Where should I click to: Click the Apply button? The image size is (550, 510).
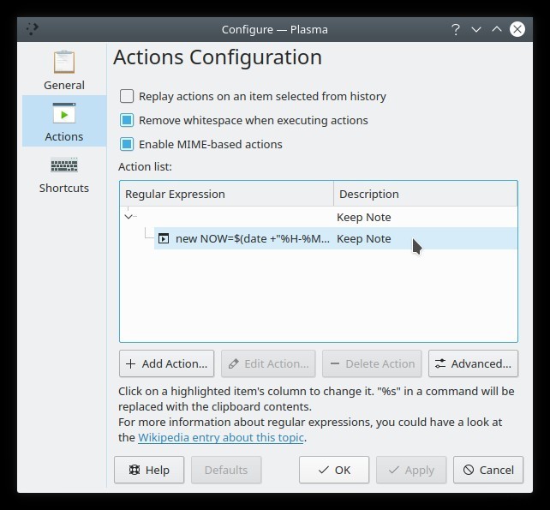(411, 470)
